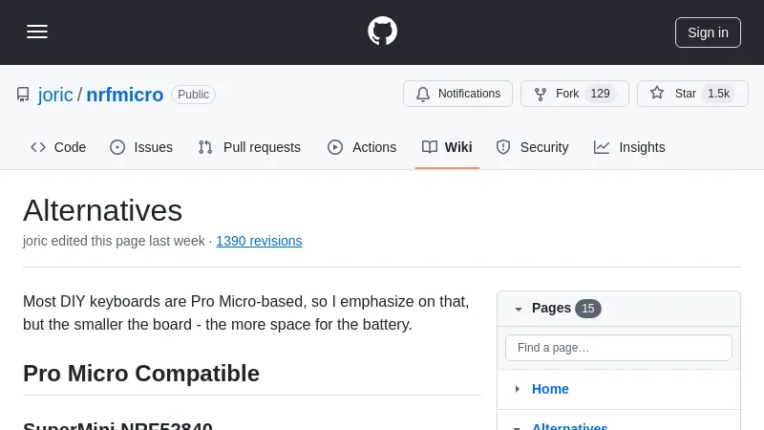Click the Security shield icon

click(x=503, y=147)
